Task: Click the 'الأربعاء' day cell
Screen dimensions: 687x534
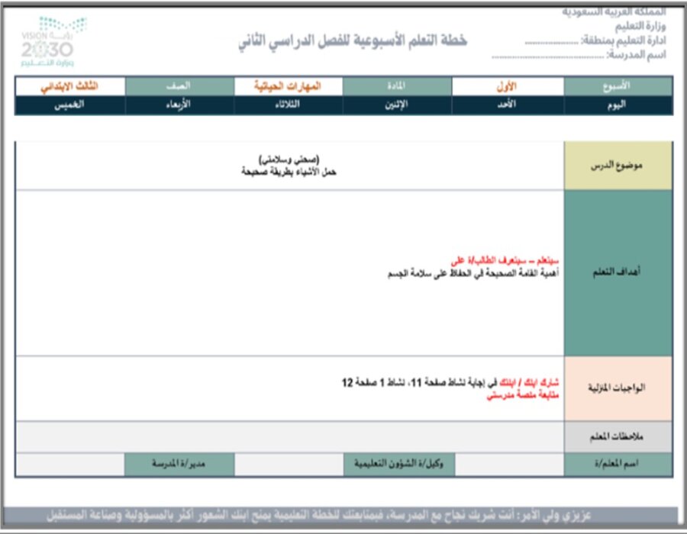Action: coord(179,105)
